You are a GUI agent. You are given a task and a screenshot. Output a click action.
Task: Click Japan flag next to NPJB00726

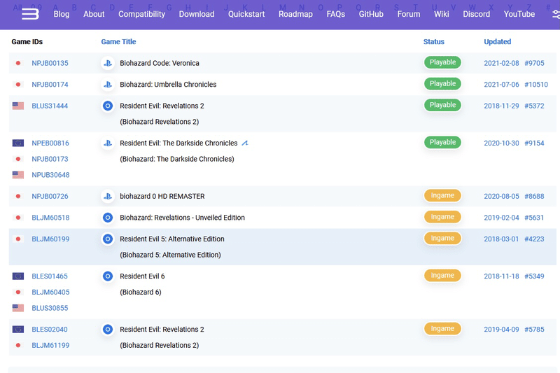coord(18,197)
